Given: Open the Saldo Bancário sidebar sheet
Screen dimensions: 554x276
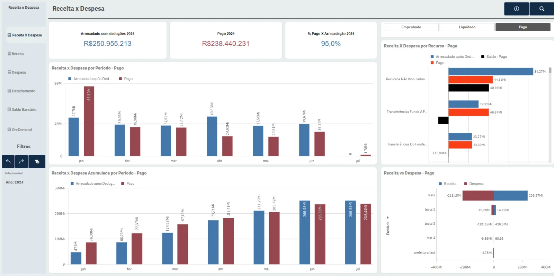Looking at the screenshot, I should pos(22,109).
